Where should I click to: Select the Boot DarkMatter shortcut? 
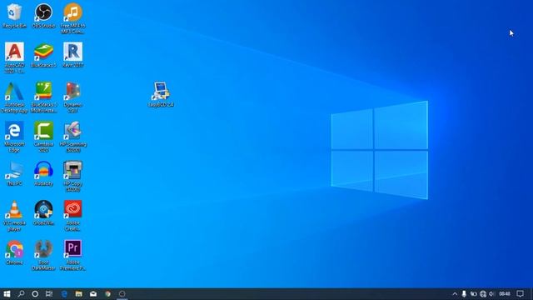43,255
